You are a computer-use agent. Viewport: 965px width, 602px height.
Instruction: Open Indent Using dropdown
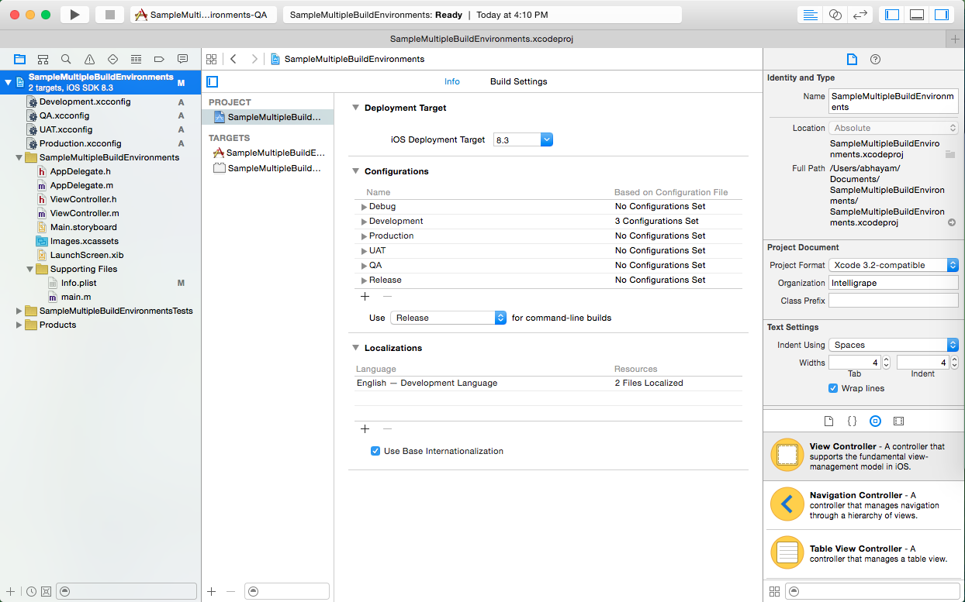(x=894, y=345)
